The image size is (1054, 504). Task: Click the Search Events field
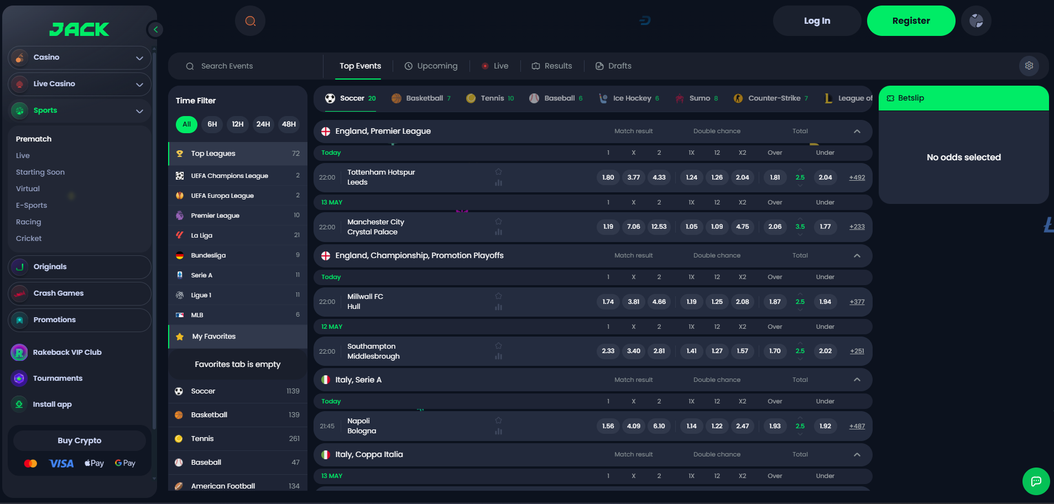coord(246,66)
